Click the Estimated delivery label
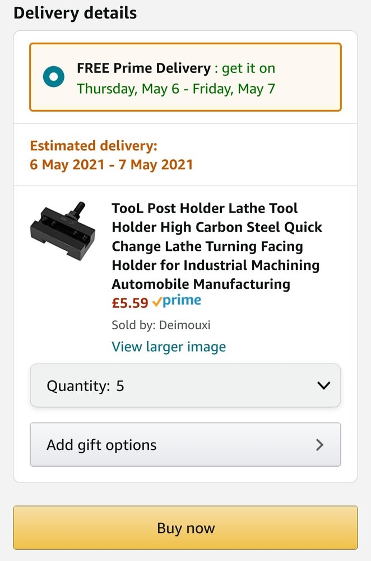 [x=94, y=146]
